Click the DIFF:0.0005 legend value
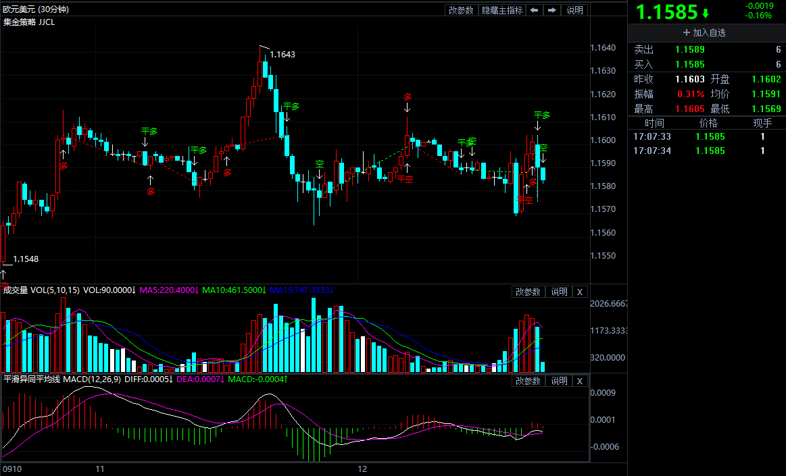The width and height of the screenshot is (786, 476). click(x=149, y=379)
